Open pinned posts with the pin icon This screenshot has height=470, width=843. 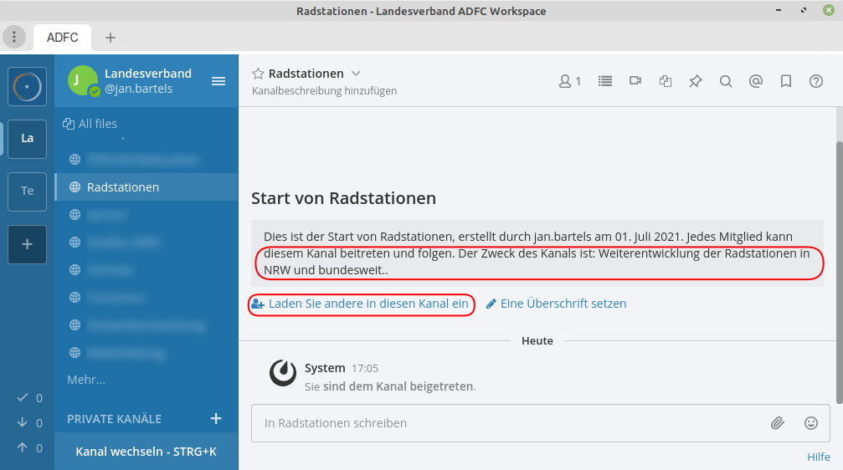click(695, 81)
